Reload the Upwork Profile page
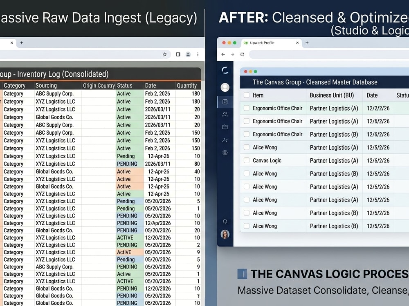This screenshot has width=409, height=306. click(242, 54)
